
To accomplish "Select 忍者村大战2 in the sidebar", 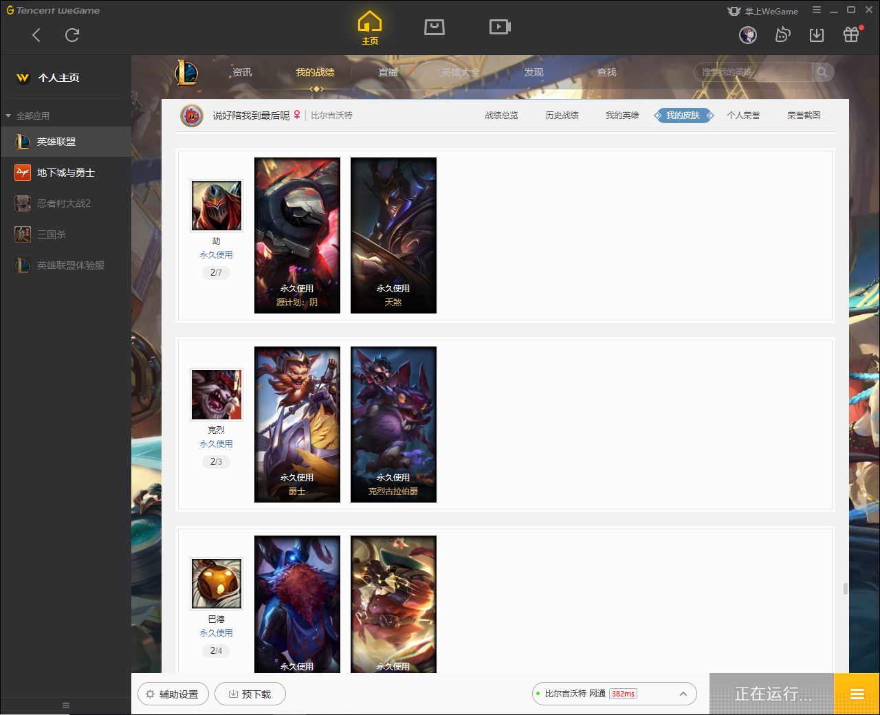I will coord(66,203).
